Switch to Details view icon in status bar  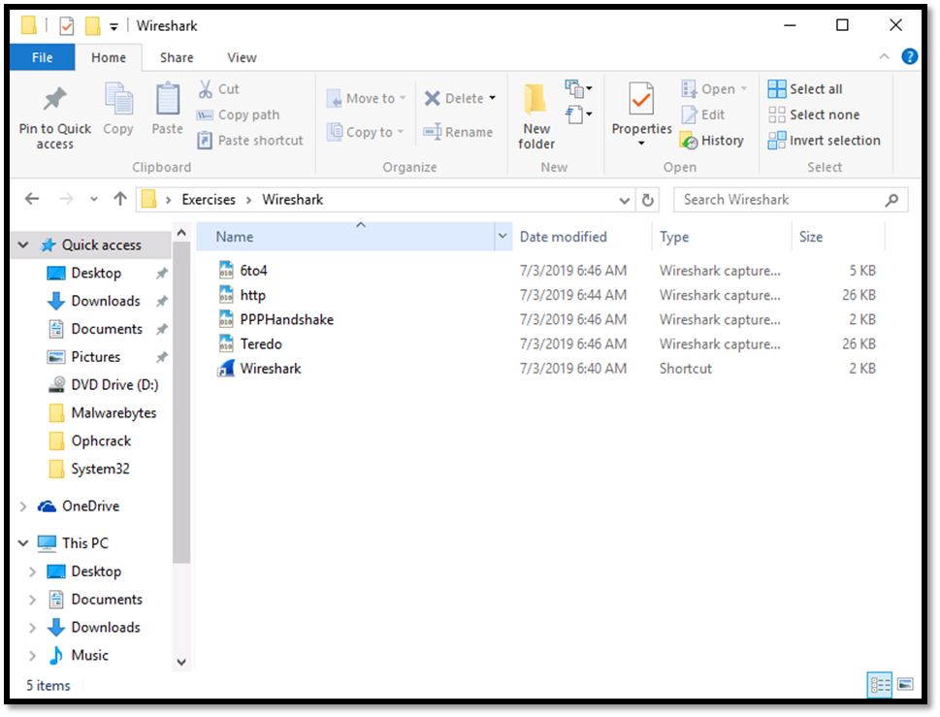880,685
